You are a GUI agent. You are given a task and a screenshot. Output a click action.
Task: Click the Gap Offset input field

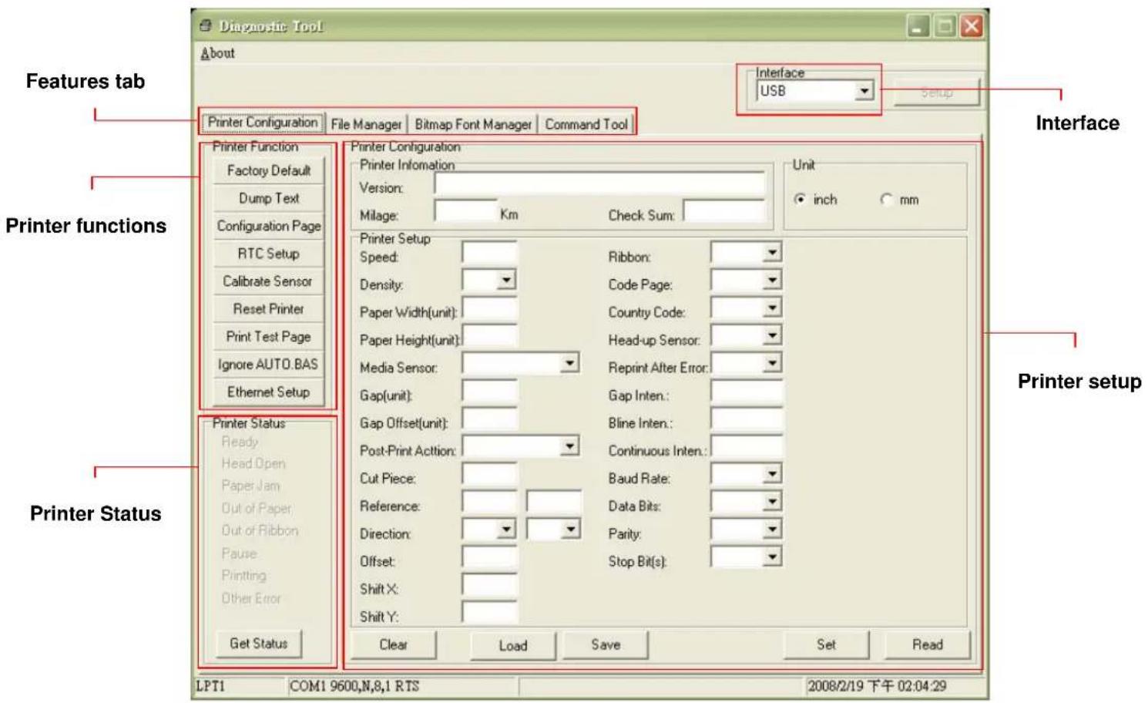(x=489, y=419)
